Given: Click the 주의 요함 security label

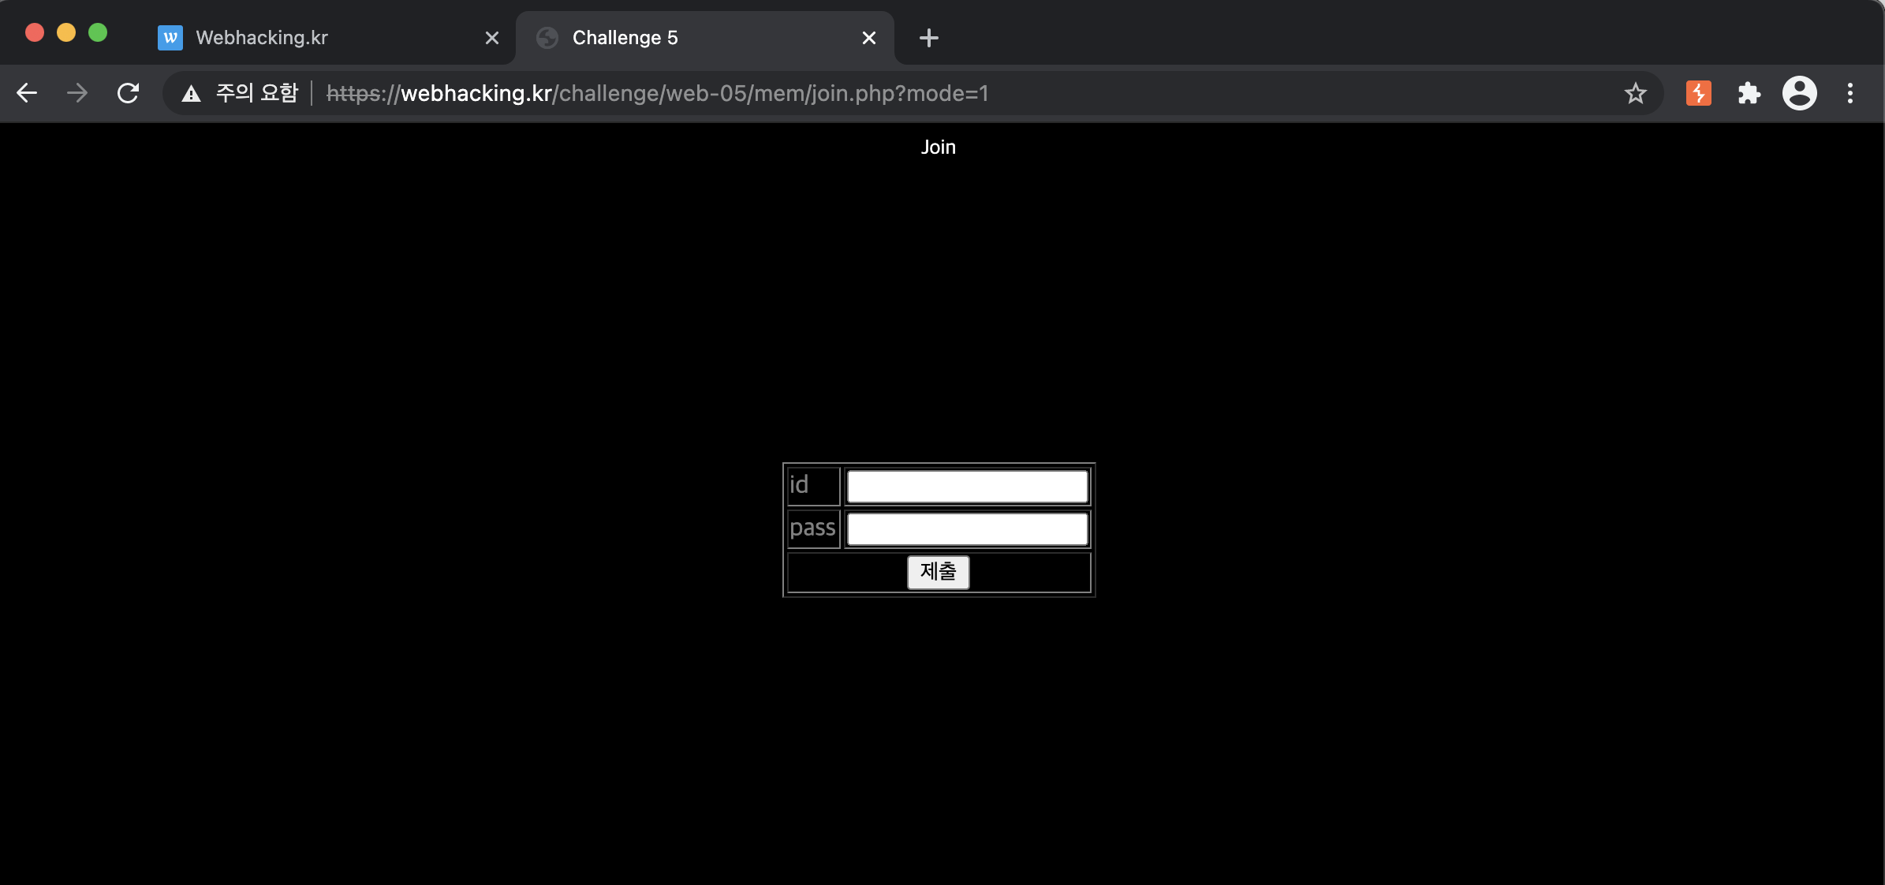Looking at the screenshot, I should coord(257,93).
